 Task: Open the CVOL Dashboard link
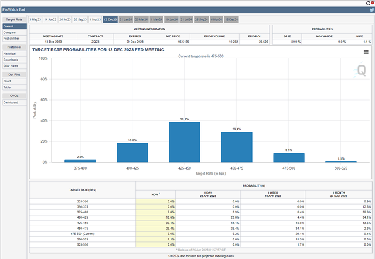[x=11, y=102]
